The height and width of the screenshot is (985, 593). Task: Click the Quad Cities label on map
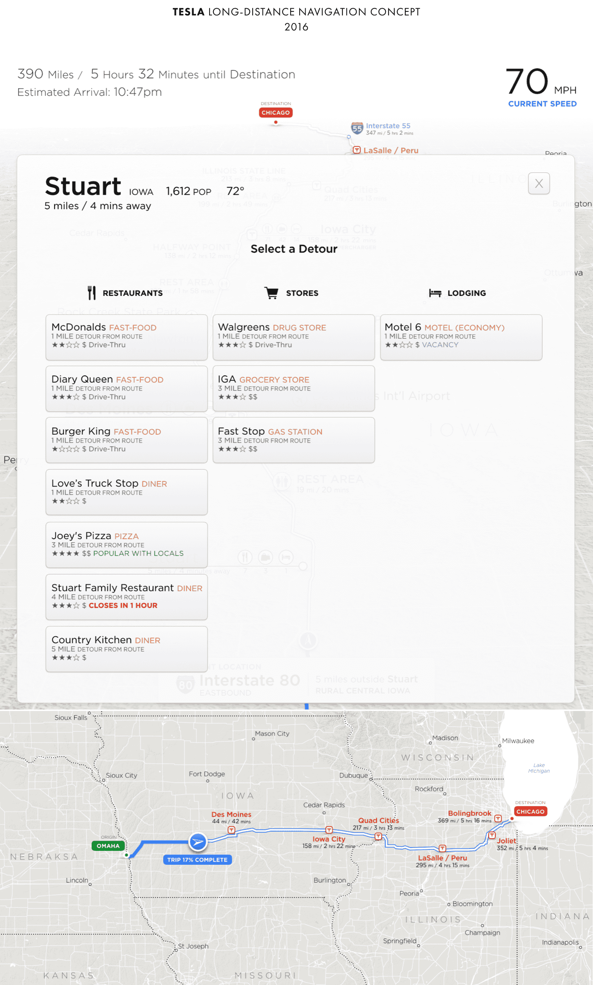tap(378, 820)
